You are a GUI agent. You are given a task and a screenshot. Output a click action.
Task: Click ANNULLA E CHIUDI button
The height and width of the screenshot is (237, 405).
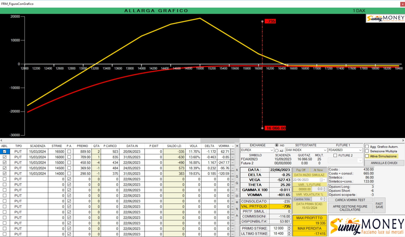click(384, 163)
